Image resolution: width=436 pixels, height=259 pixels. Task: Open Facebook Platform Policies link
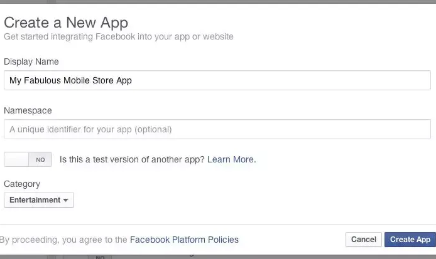[x=184, y=240]
